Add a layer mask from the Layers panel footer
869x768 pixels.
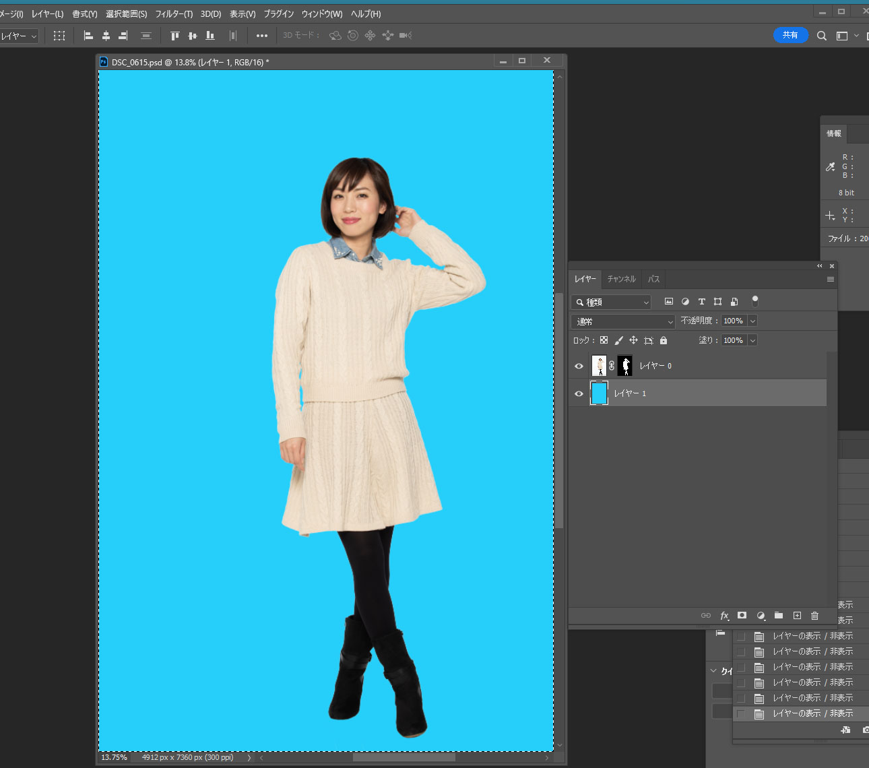point(742,616)
